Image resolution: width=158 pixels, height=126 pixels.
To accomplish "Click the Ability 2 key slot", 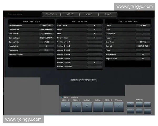I will (x=76, y=107).
